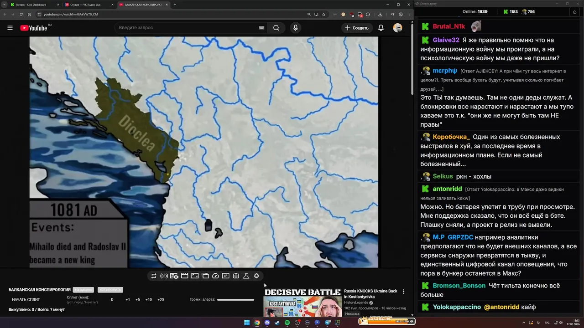
Task: Start voice search with the microphone icon
Action: [296, 28]
